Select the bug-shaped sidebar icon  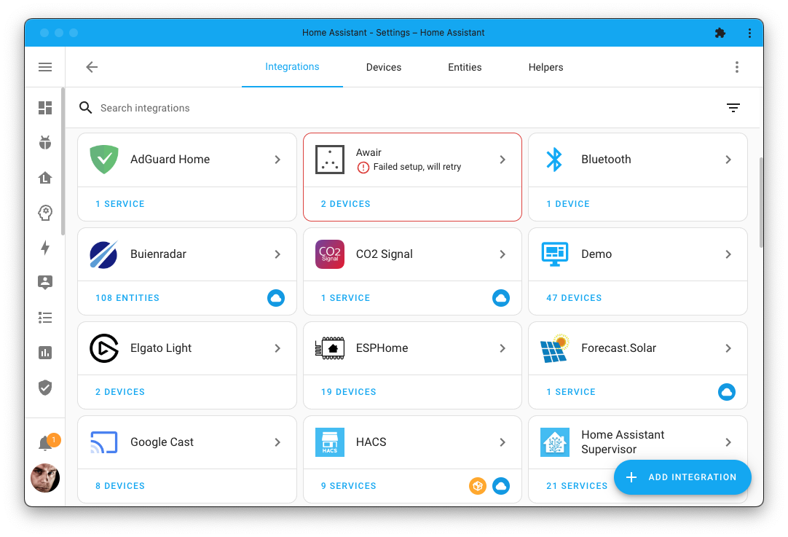pos(44,143)
